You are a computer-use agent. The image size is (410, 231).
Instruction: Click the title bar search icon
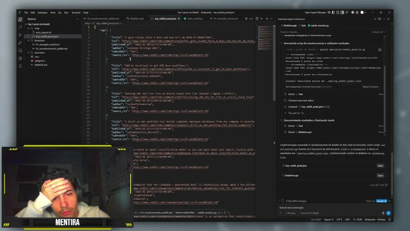pos(347,13)
